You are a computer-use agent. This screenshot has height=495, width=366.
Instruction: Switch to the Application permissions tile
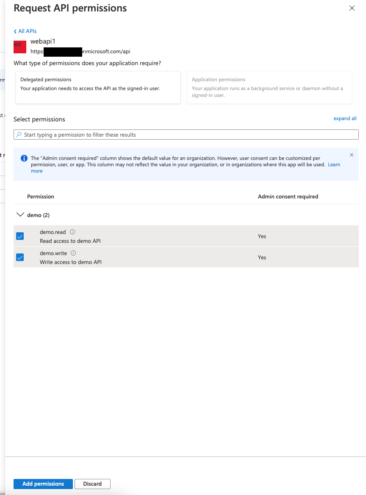pos(269,87)
